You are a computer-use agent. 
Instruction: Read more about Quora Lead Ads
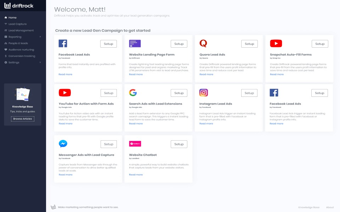tap(206, 75)
